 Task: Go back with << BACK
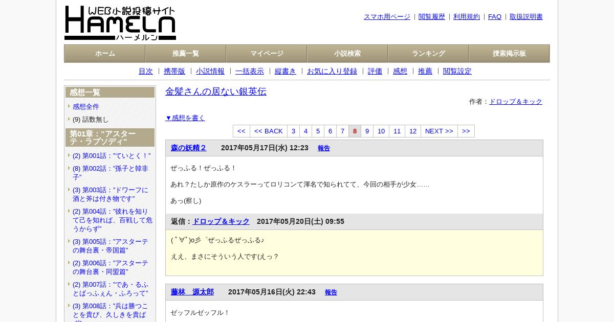(269, 131)
